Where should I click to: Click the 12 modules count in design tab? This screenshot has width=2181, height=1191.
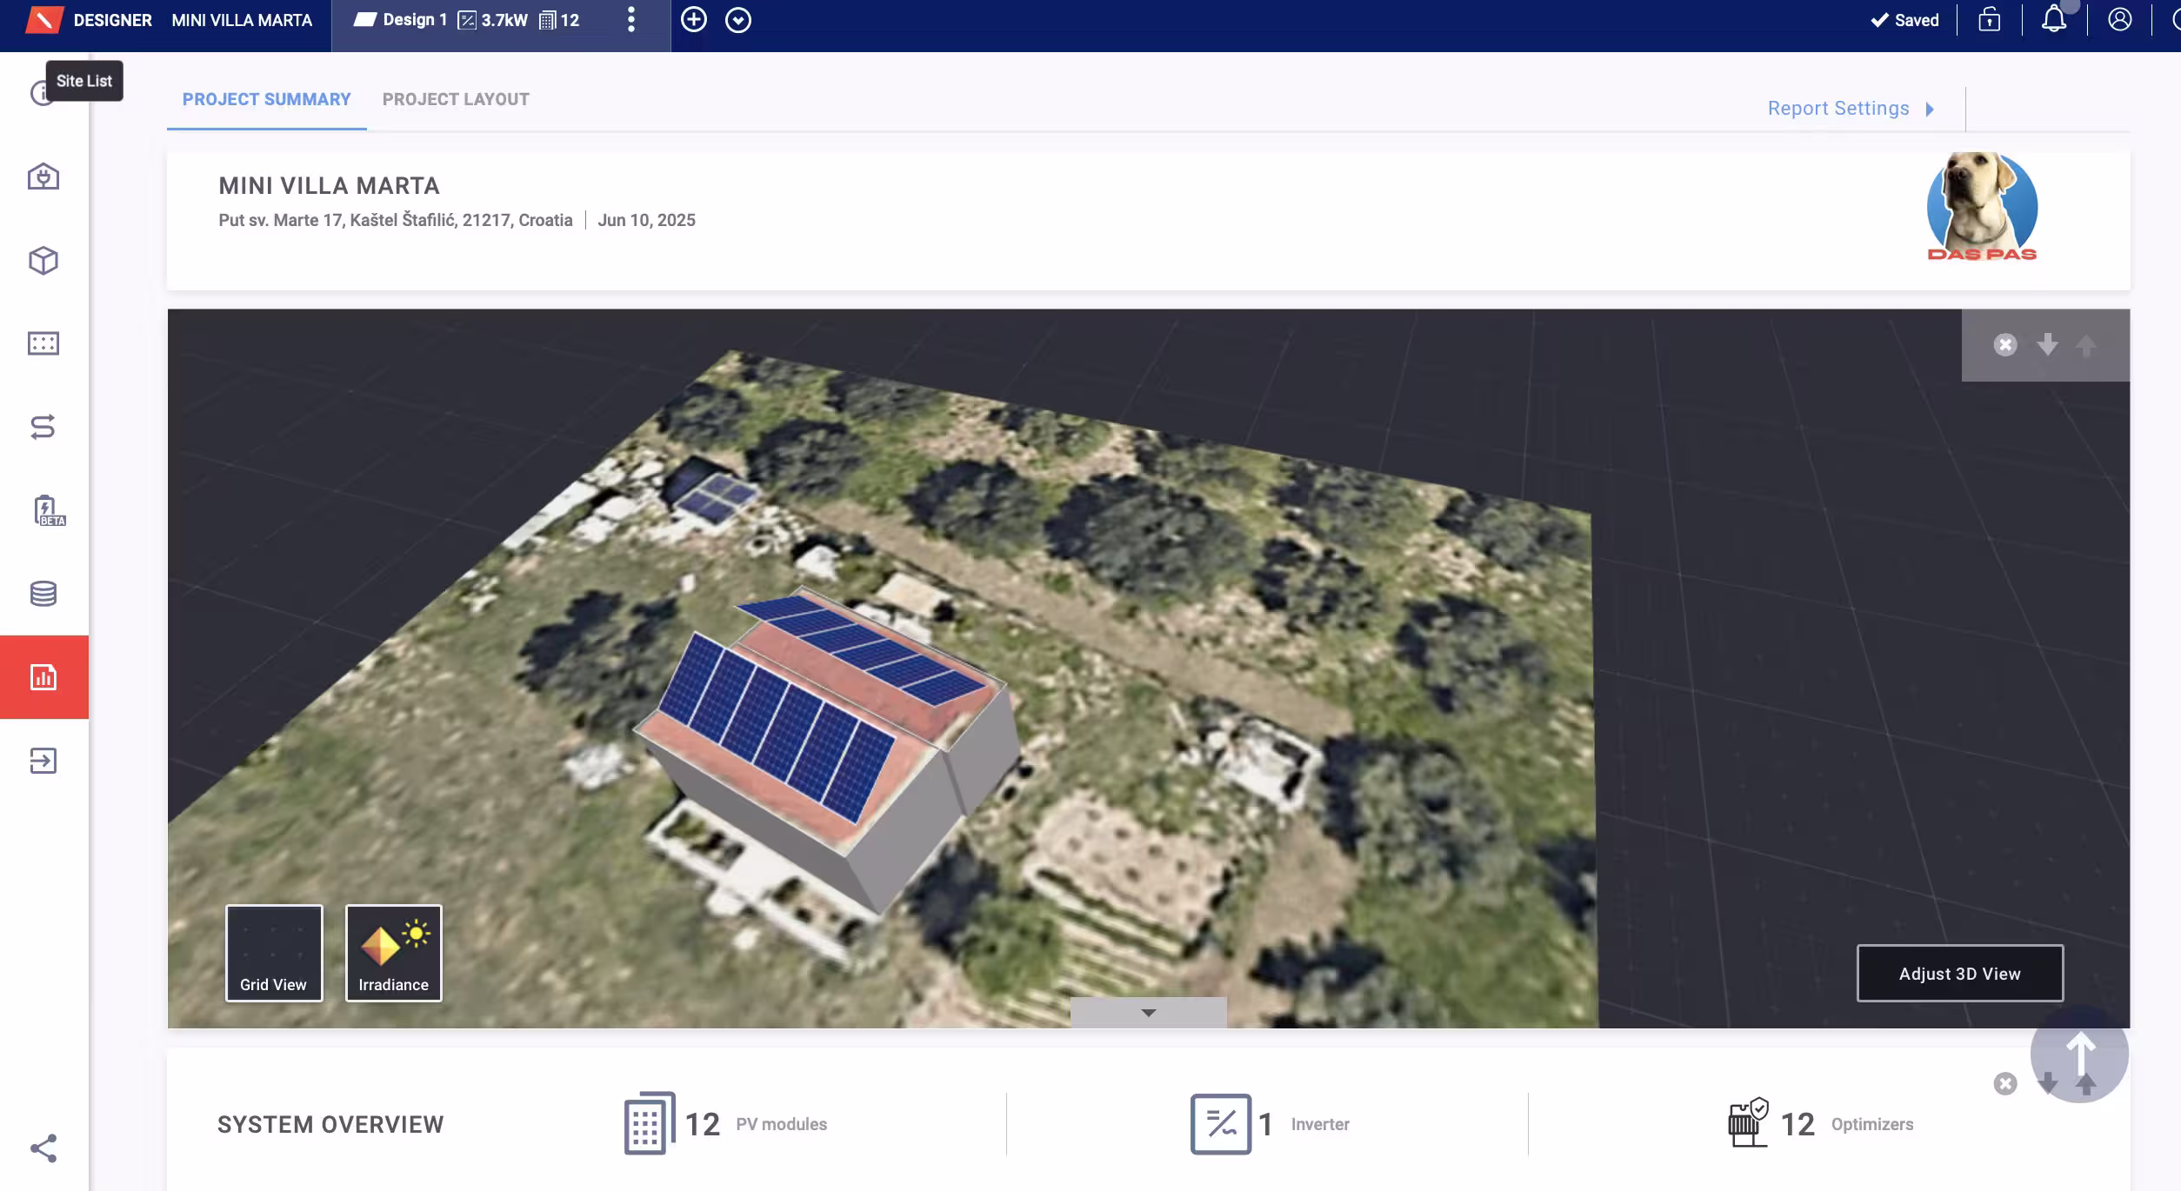(x=570, y=20)
